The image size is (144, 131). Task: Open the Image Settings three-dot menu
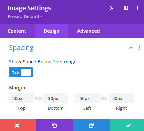[x=137, y=8]
